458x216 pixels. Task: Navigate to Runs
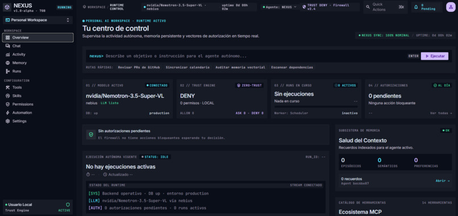click(38, 71)
